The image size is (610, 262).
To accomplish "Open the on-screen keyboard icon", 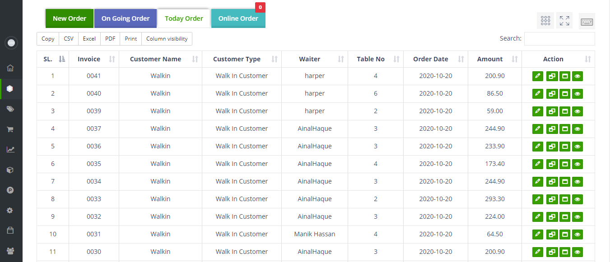I will pos(587,22).
